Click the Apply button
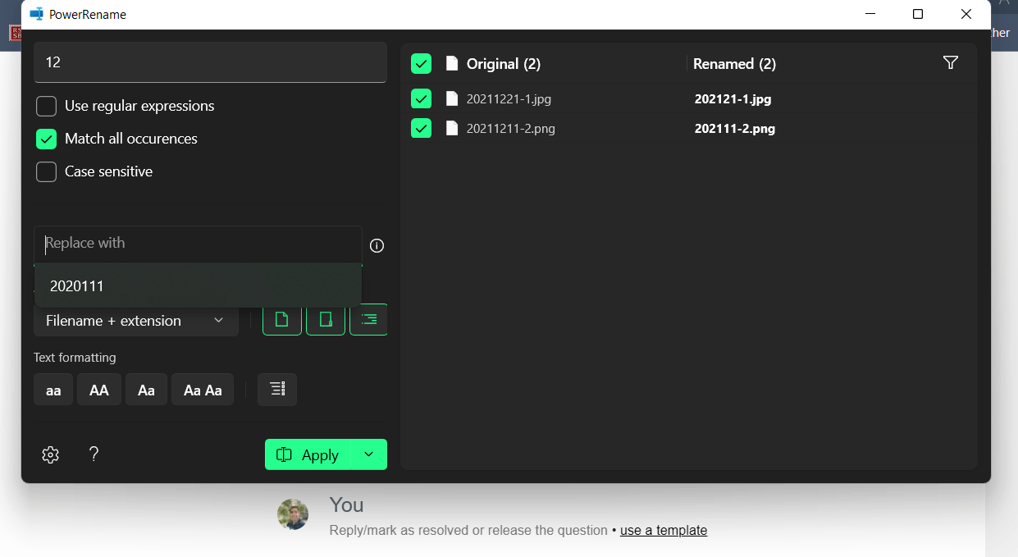The height and width of the screenshot is (557, 1018). [308, 454]
